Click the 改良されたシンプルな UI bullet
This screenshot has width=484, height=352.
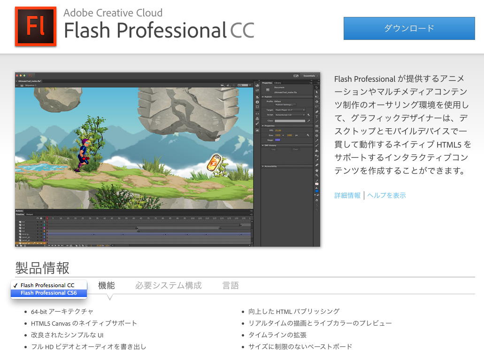(x=67, y=335)
